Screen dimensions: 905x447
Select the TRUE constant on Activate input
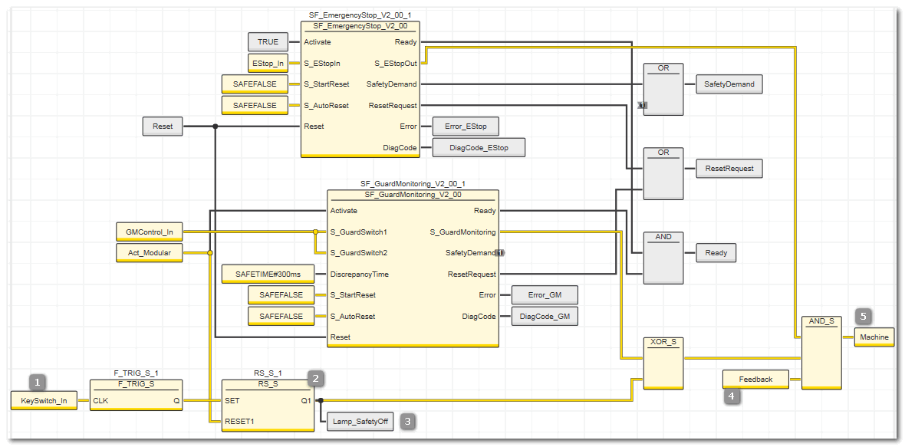pyautogui.click(x=268, y=42)
